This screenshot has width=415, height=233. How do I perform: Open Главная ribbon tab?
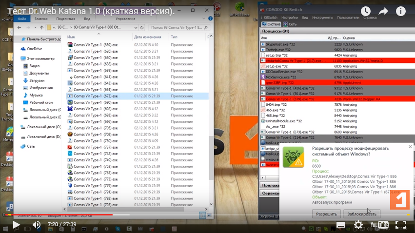pos(41,19)
